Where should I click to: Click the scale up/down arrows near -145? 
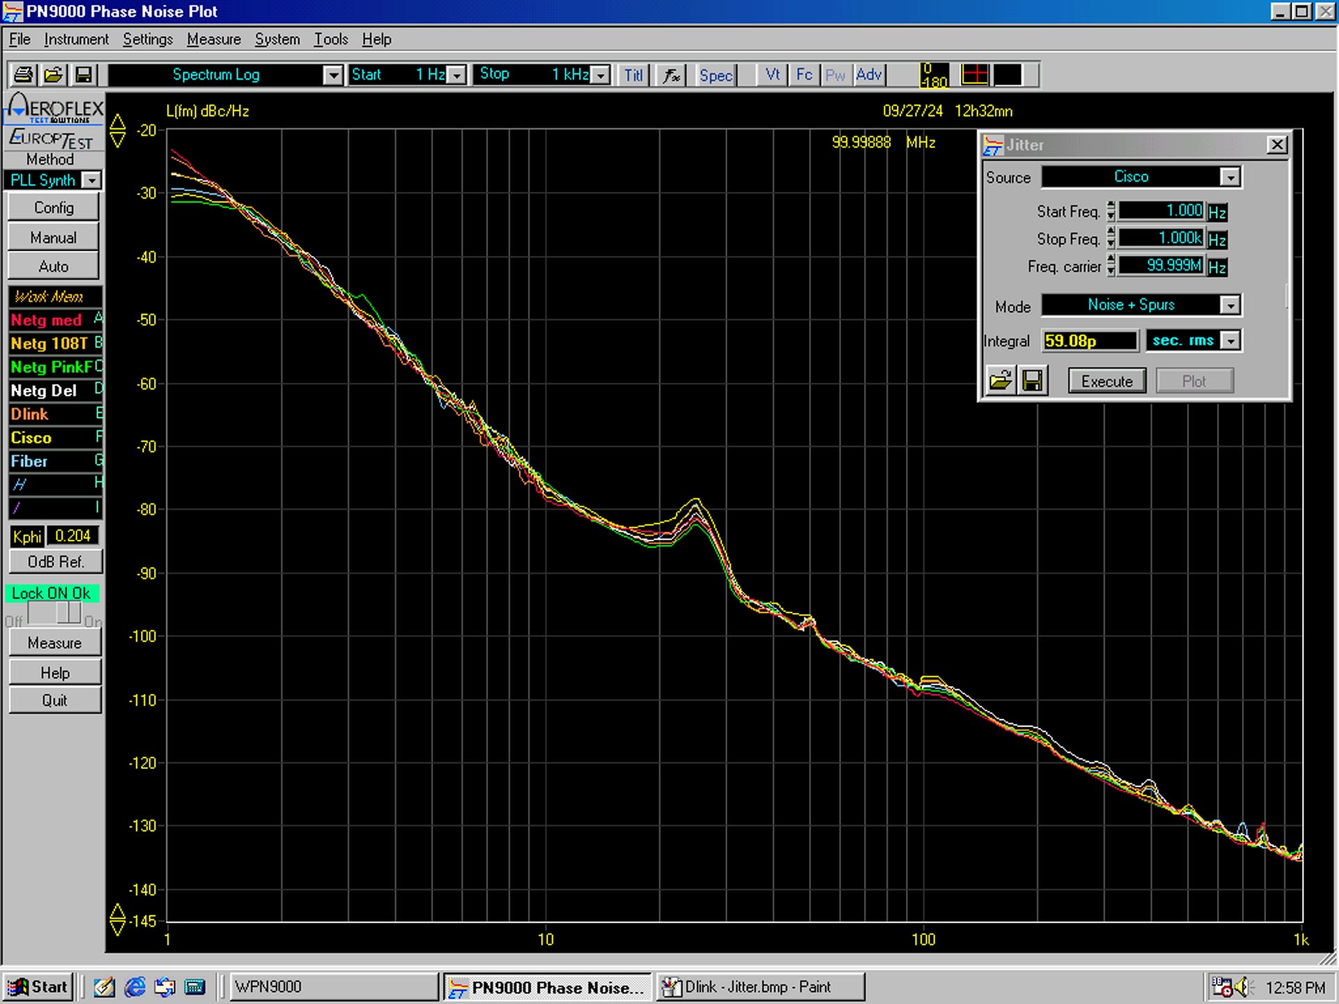click(118, 920)
